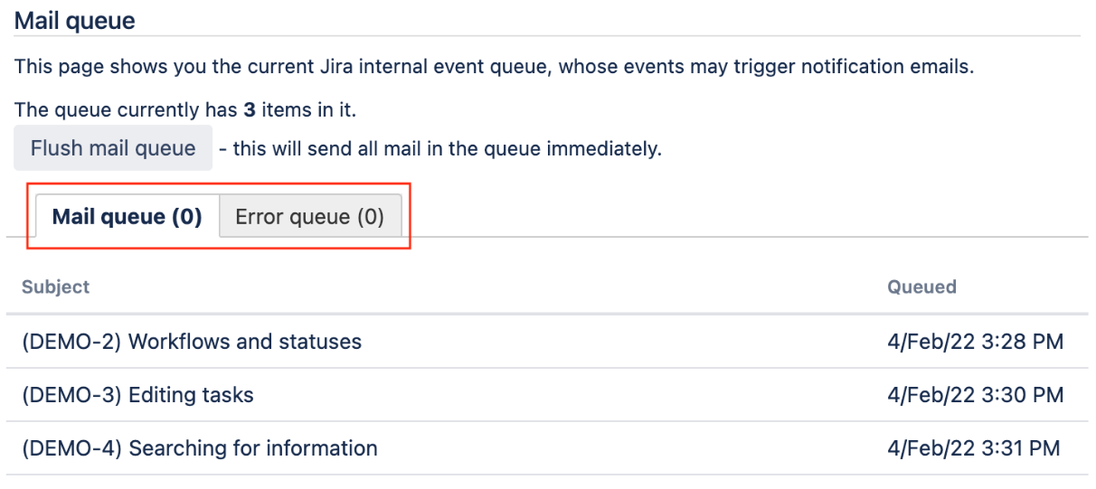1096x489 pixels.
Task: Click the 4/Feb/22 3:30 PM queued timestamp
Action: [x=975, y=395]
